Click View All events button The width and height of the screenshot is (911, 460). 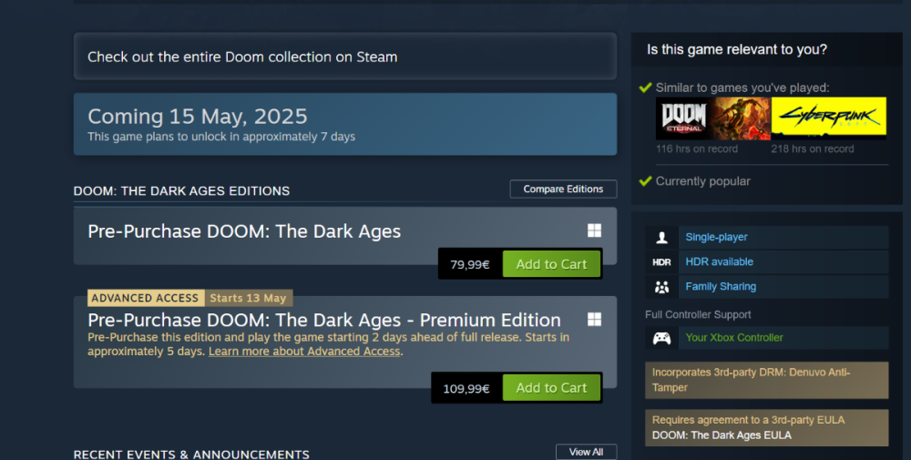click(586, 452)
